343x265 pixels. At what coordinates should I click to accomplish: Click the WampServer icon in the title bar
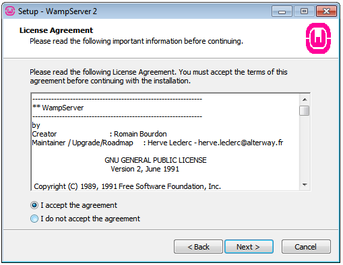[x=10, y=11]
